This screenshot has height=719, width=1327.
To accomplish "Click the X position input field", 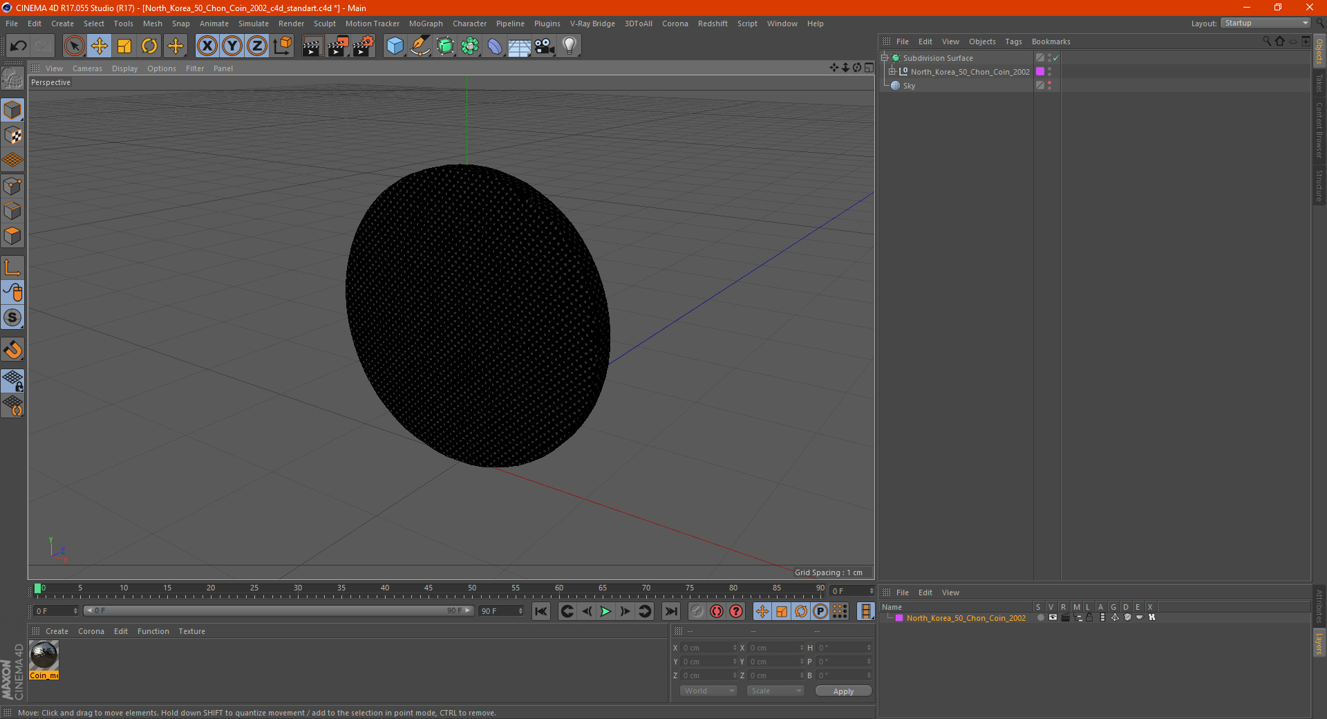I will (x=709, y=648).
